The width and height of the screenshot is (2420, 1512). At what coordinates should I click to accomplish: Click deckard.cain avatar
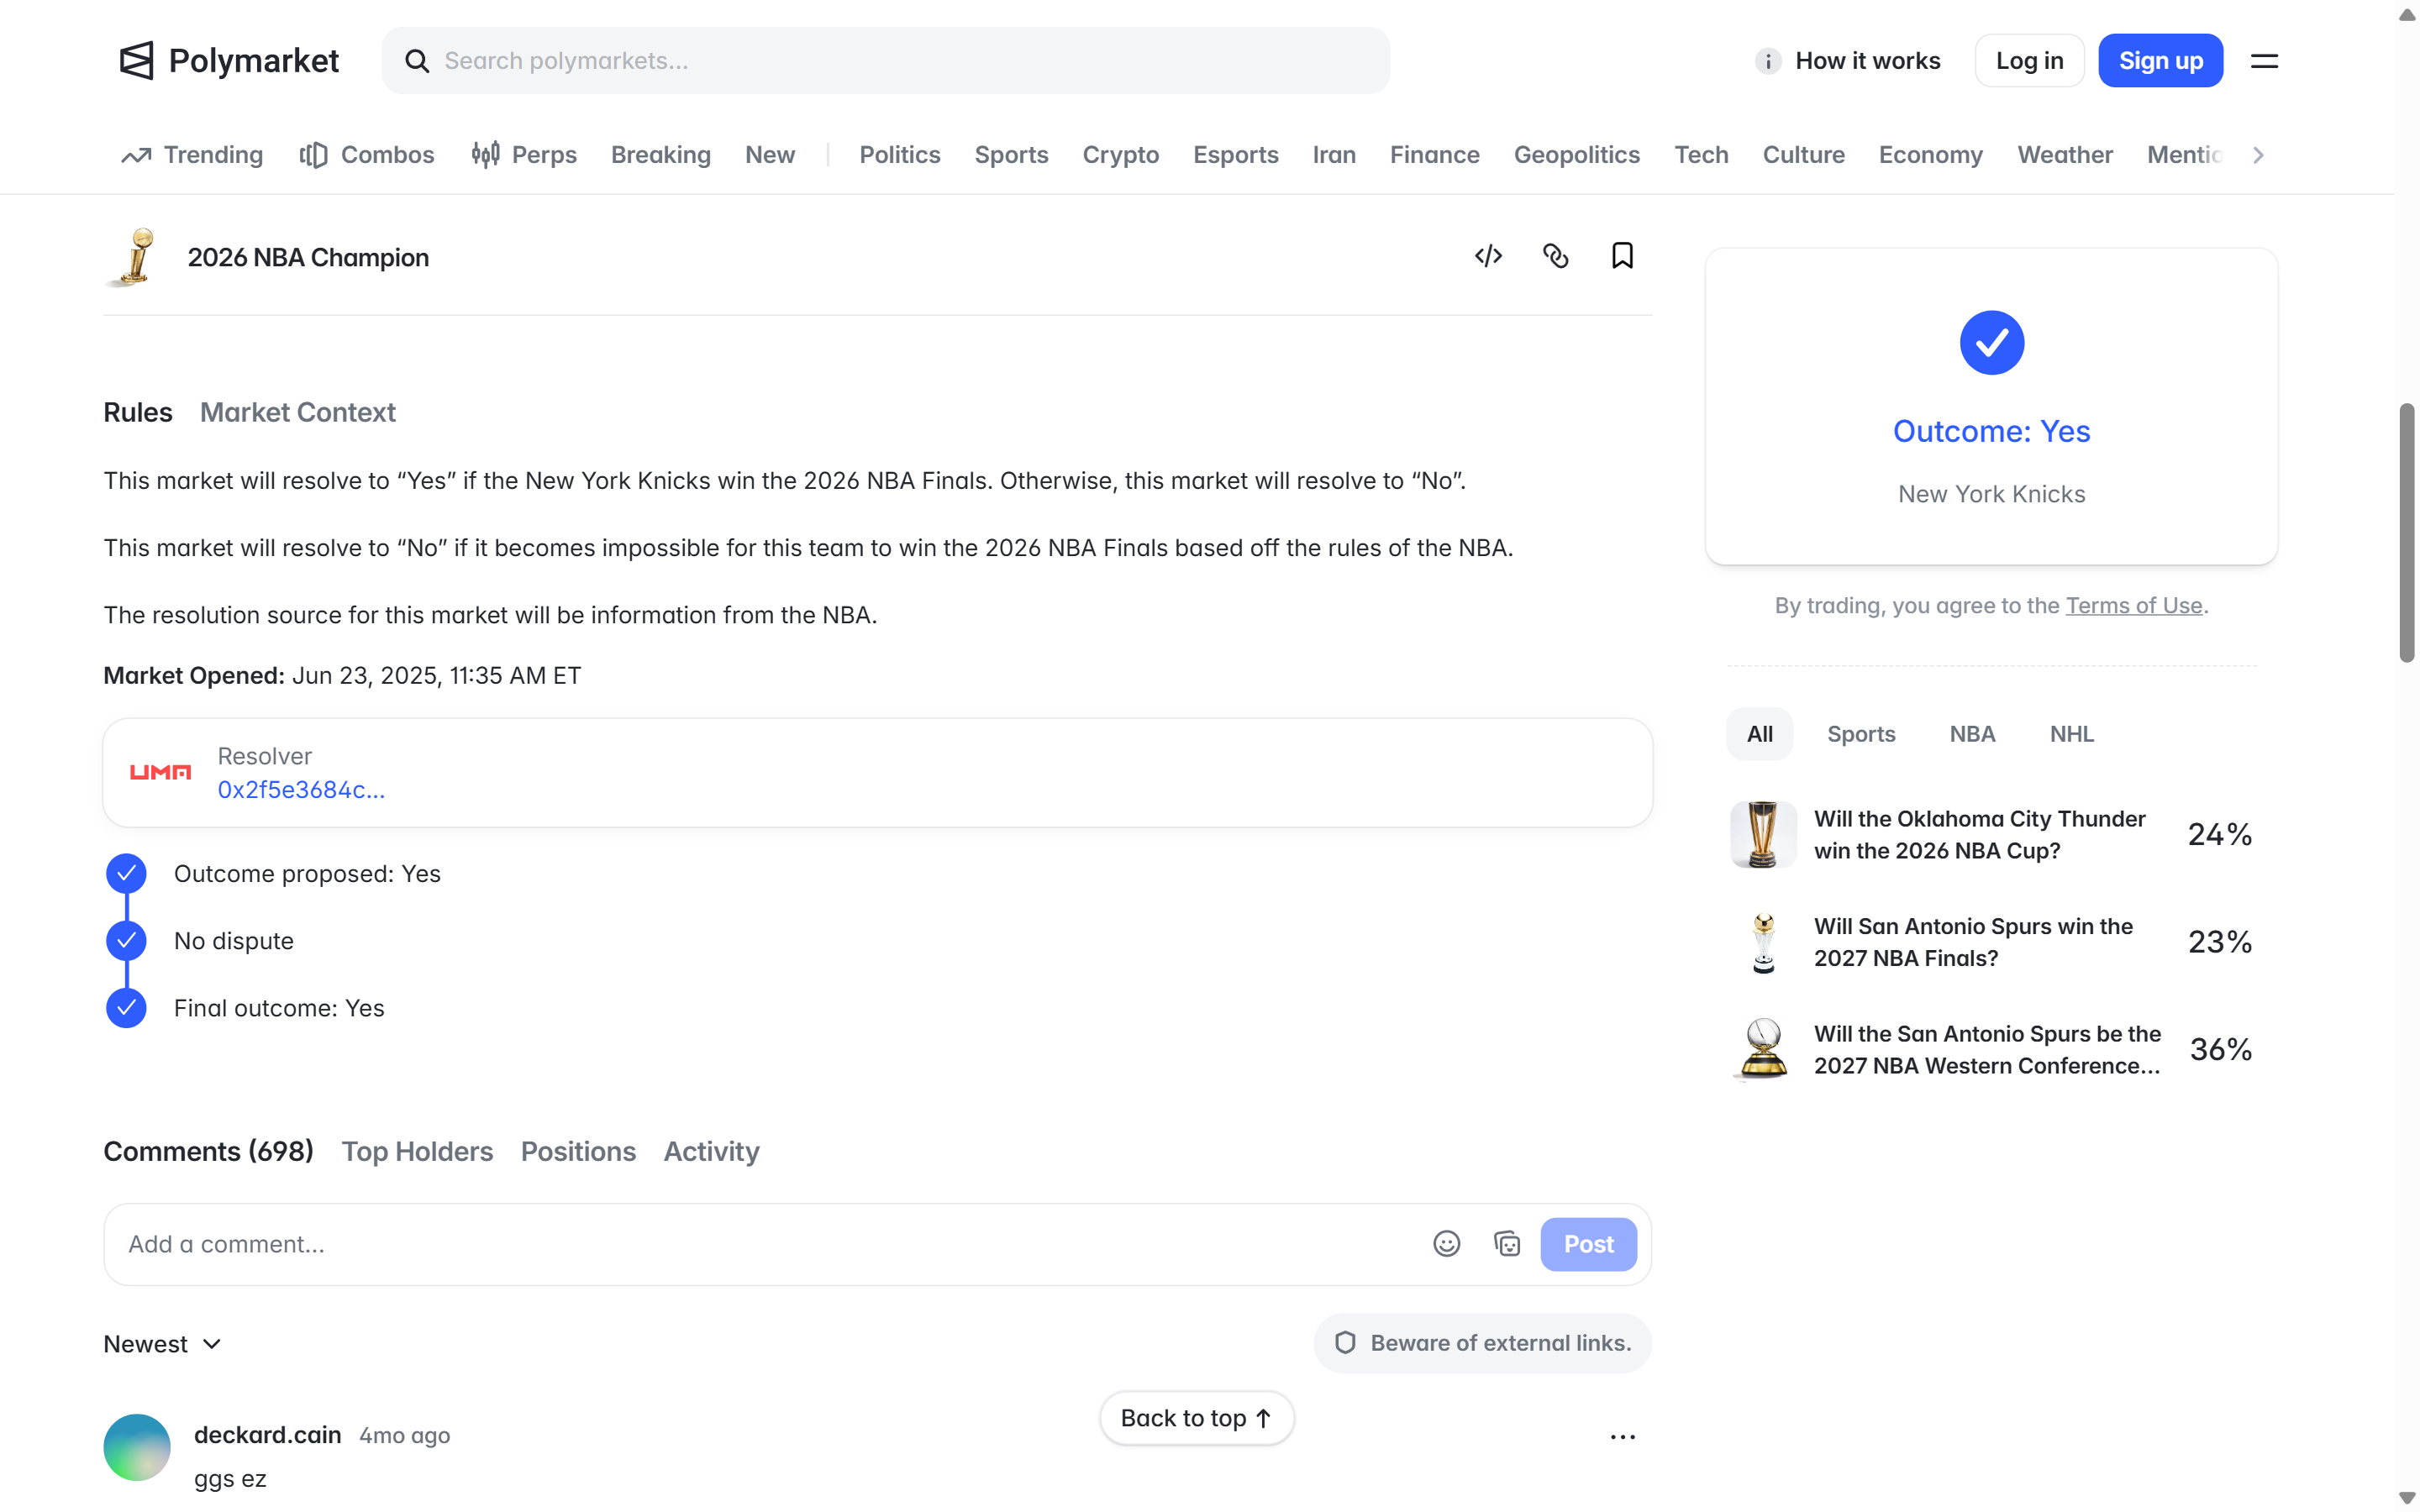pos(137,1447)
